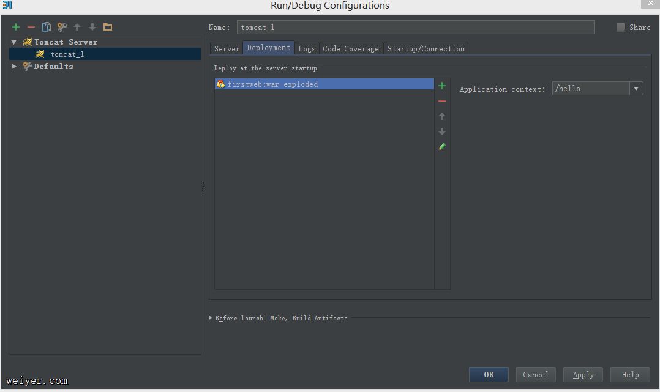The image size is (660, 392).
Task: Copy the selected configuration
Action: (x=47, y=27)
